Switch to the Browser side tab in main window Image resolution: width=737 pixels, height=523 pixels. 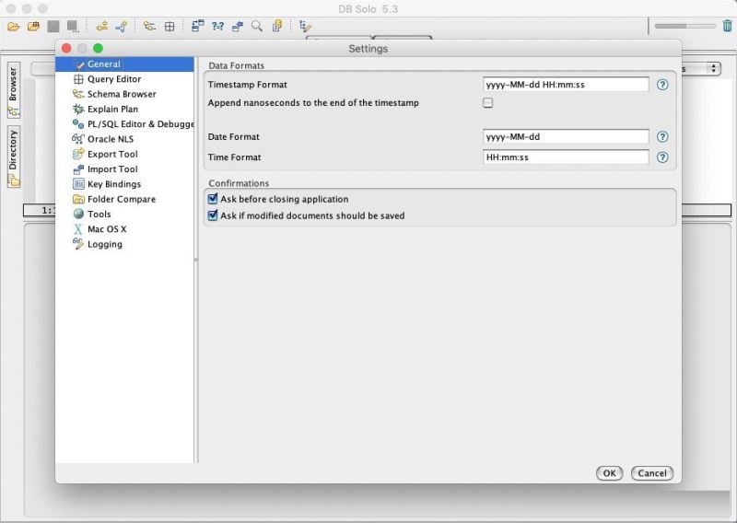pyautogui.click(x=13, y=90)
